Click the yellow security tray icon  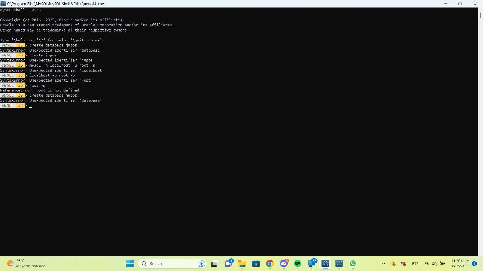tap(393, 263)
